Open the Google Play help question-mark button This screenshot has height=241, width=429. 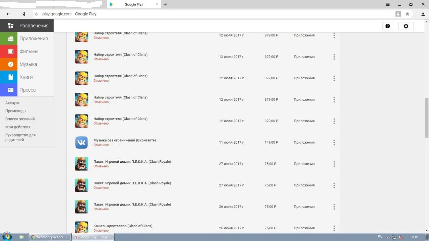(x=388, y=26)
